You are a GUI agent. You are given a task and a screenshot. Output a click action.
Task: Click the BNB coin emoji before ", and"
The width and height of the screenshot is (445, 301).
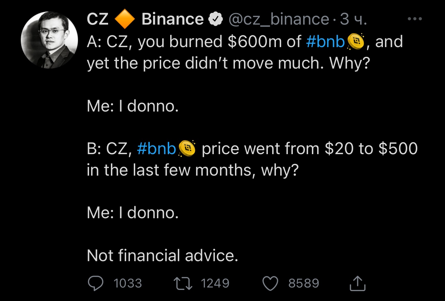point(354,42)
